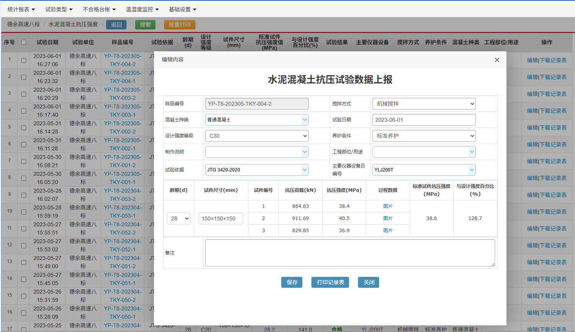
Task: Click the 打印记录表 button
Action: 330,282
